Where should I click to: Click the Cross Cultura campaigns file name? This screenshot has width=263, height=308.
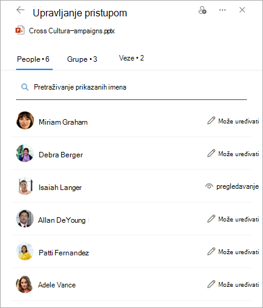coord(72,31)
